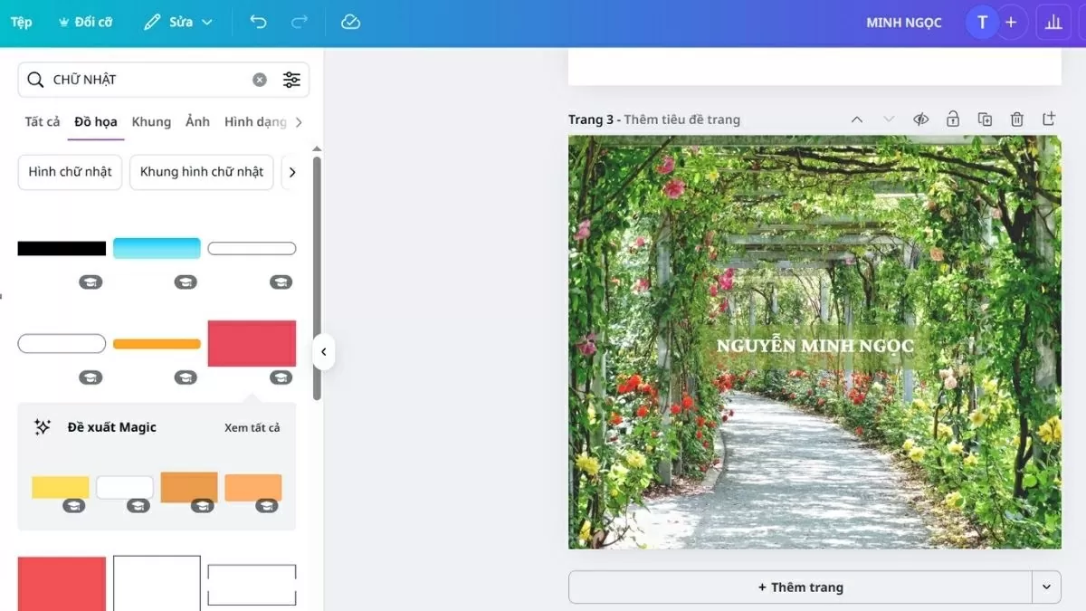The height and width of the screenshot is (611, 1086).
Task: Toggle the lock on page 3
Action: [x=953, y=119]
